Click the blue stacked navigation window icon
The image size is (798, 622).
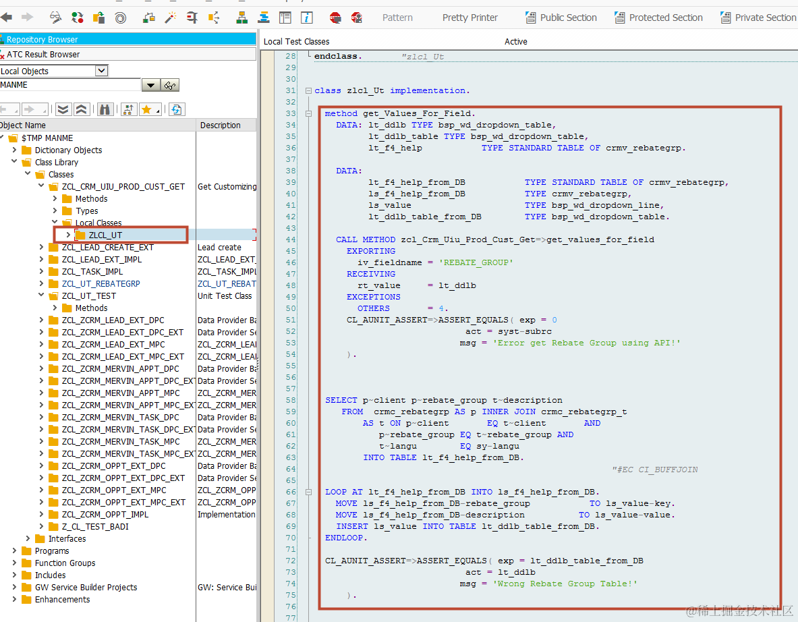click(264, 18)
